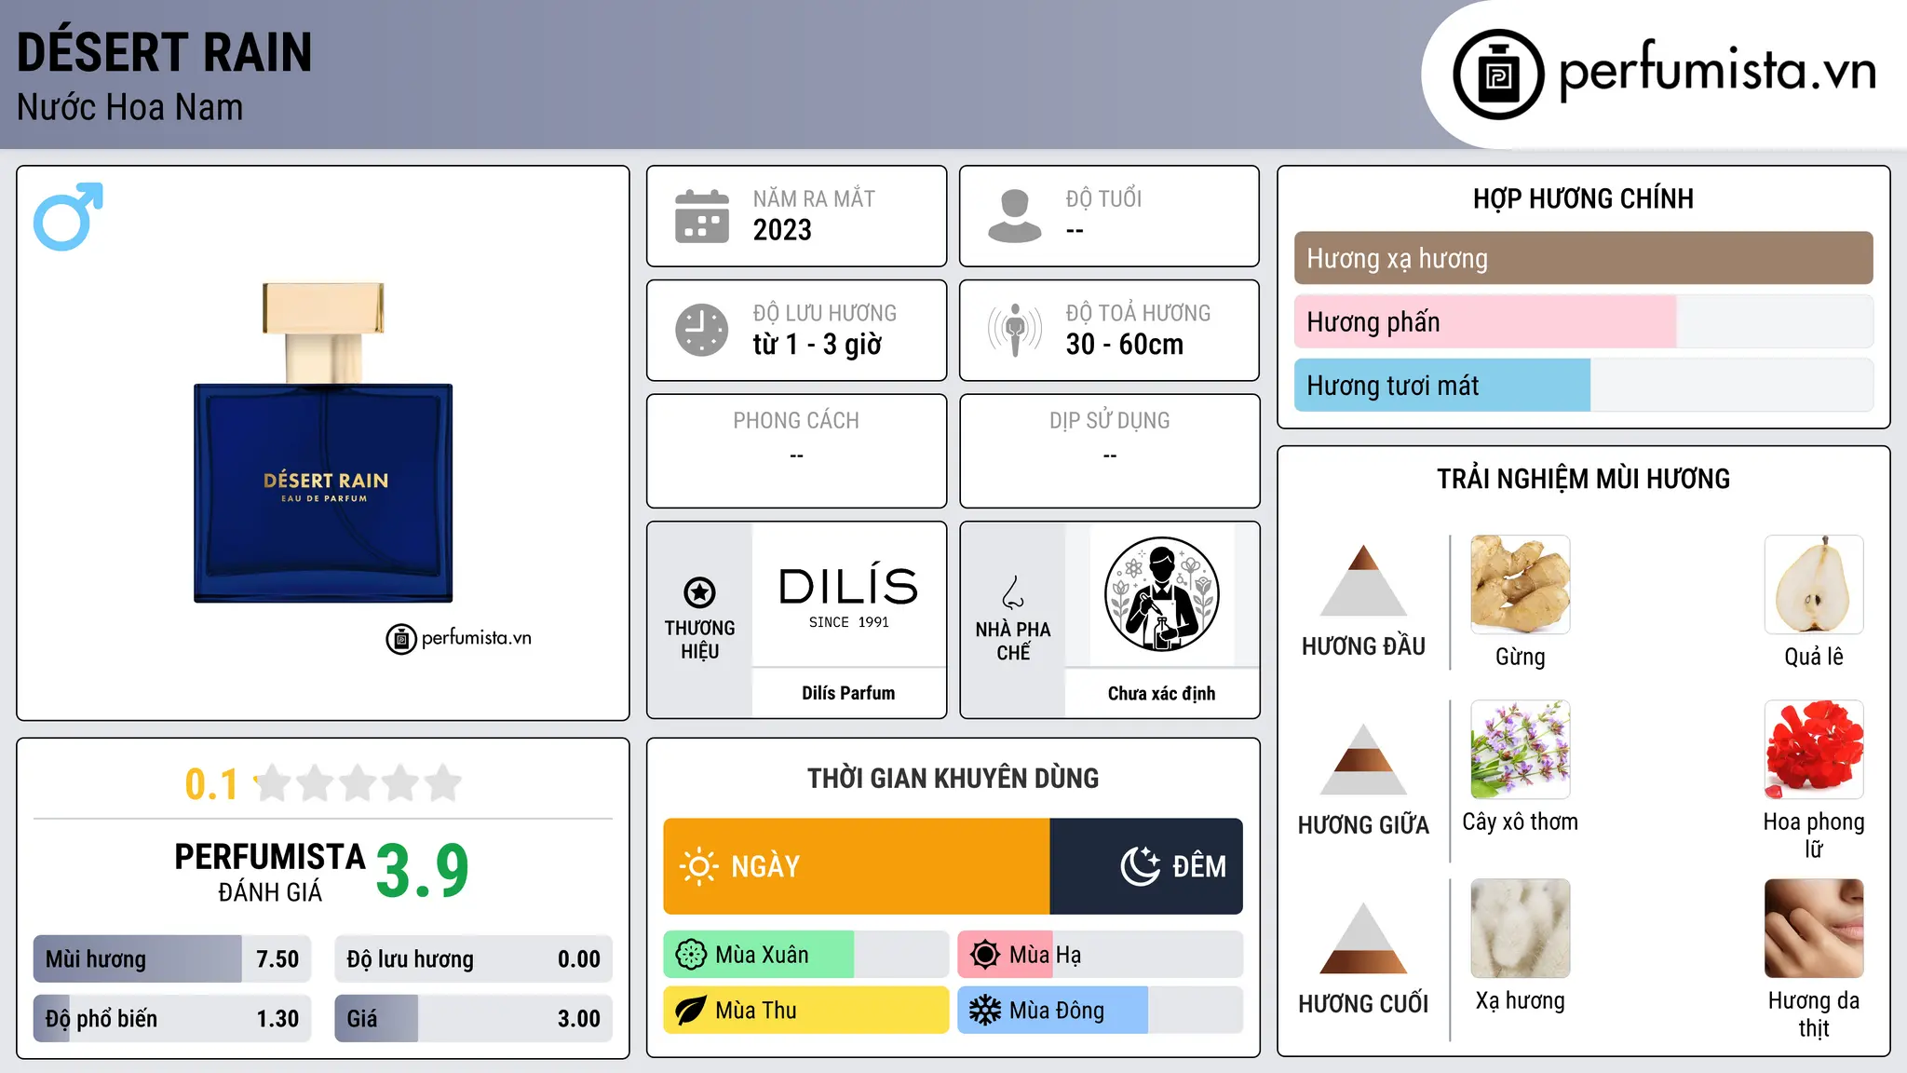The width and height of the screenshot is (1907, 1073).
Task: Click the sillage icon beside Độ toả hương
Action: click(1015, 330)
